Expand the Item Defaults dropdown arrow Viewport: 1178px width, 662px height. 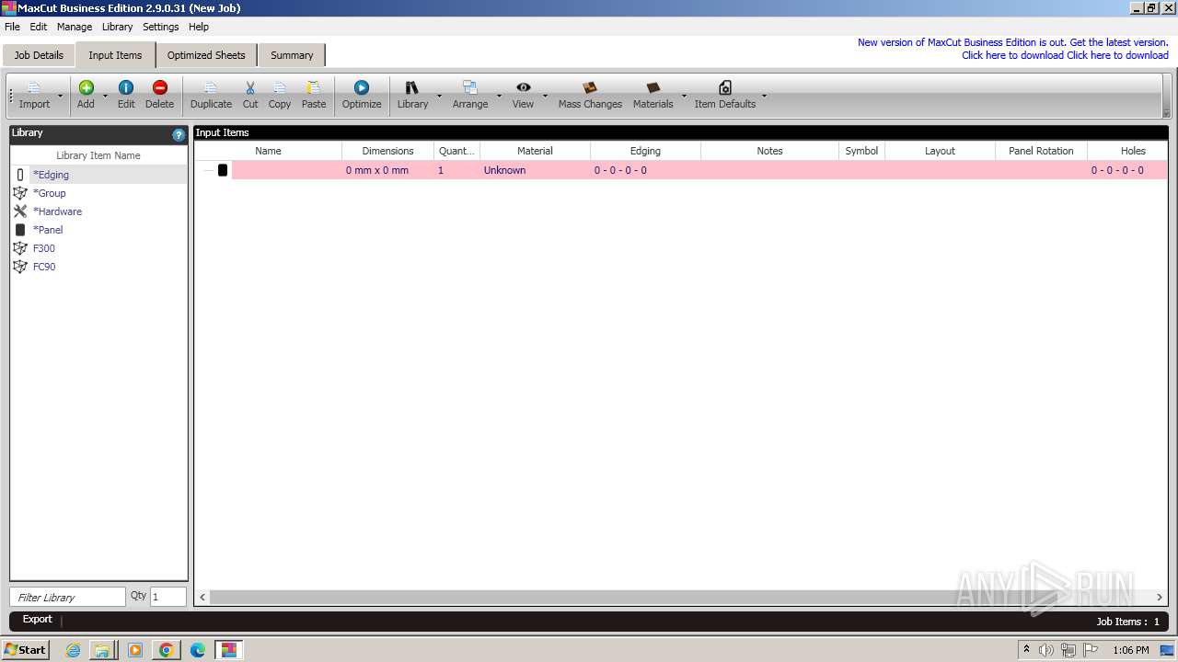(x=765, y=96)
